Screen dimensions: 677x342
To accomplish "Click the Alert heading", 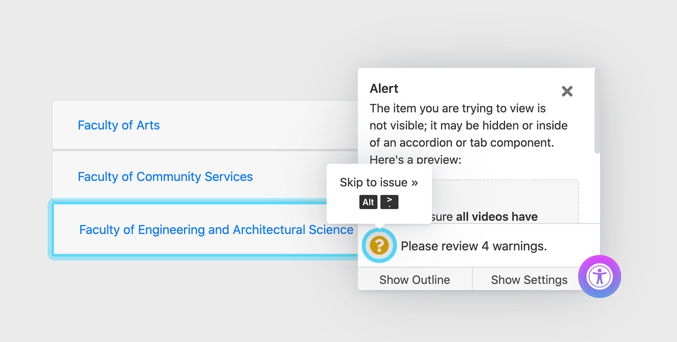I will pos(384,88).
